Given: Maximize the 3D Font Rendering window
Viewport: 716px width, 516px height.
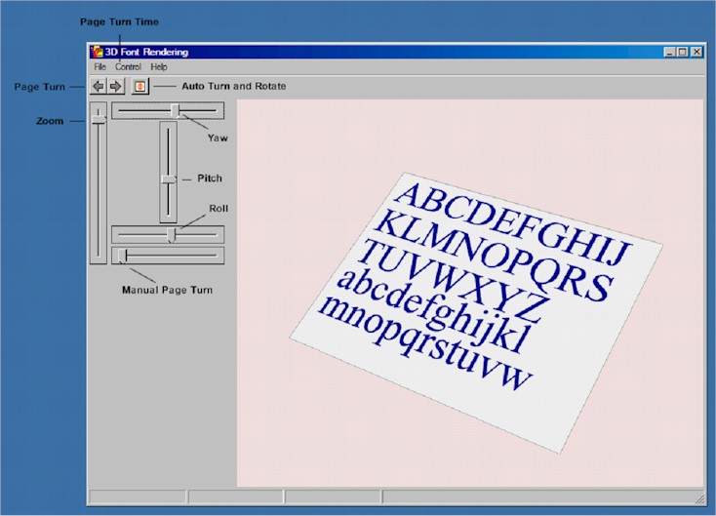Looking at the screenshot, I should coord(682,52).
